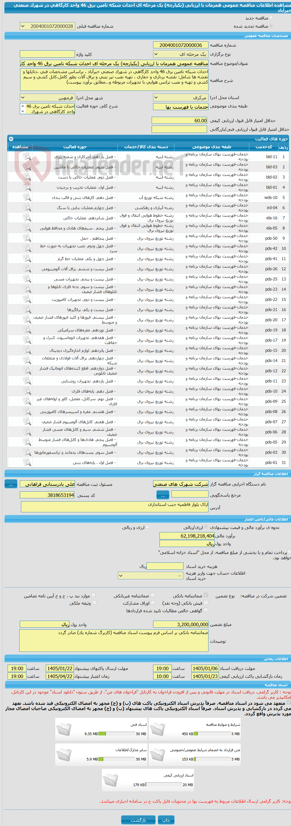
Task: Open view icon for row pds-41
Action: coord(27,258)
